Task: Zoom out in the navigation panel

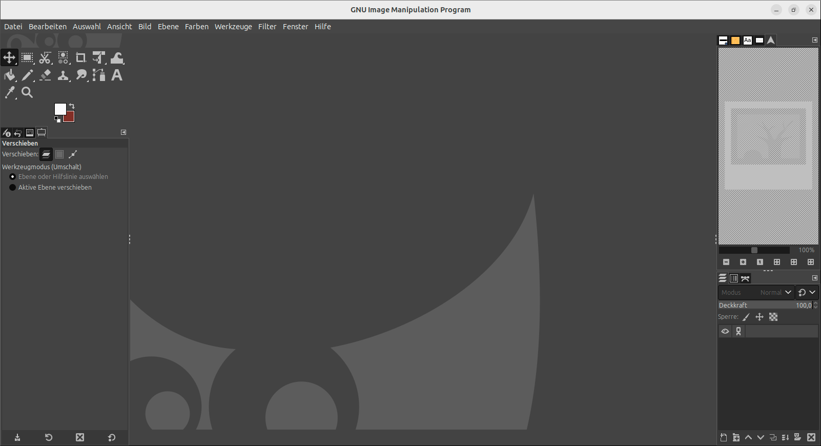Action: pyautogui.click(x=726, y=262)
